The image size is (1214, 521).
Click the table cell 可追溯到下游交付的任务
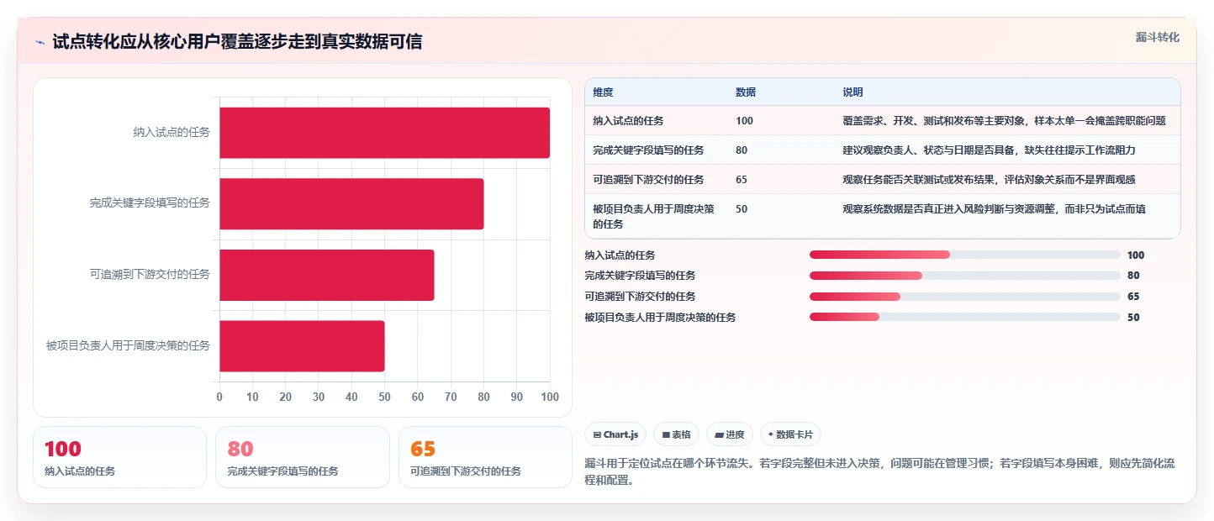pos(648,180)
